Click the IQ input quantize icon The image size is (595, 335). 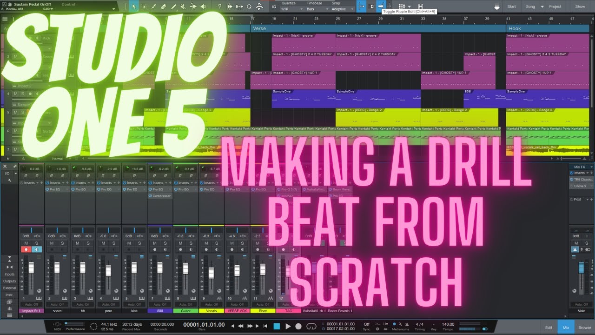pyautogui.click(x=273, y=7)
